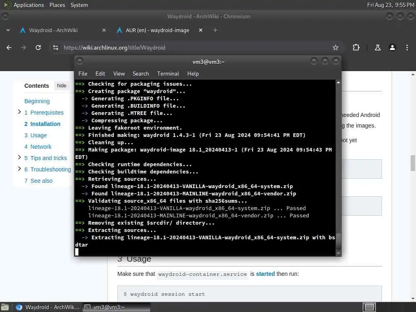Click terminal line 'Extracting sources...'

pos(122,230)
